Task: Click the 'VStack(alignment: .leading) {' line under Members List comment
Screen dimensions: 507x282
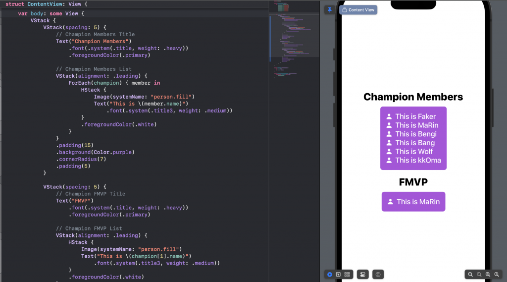Action: [101, 76]
